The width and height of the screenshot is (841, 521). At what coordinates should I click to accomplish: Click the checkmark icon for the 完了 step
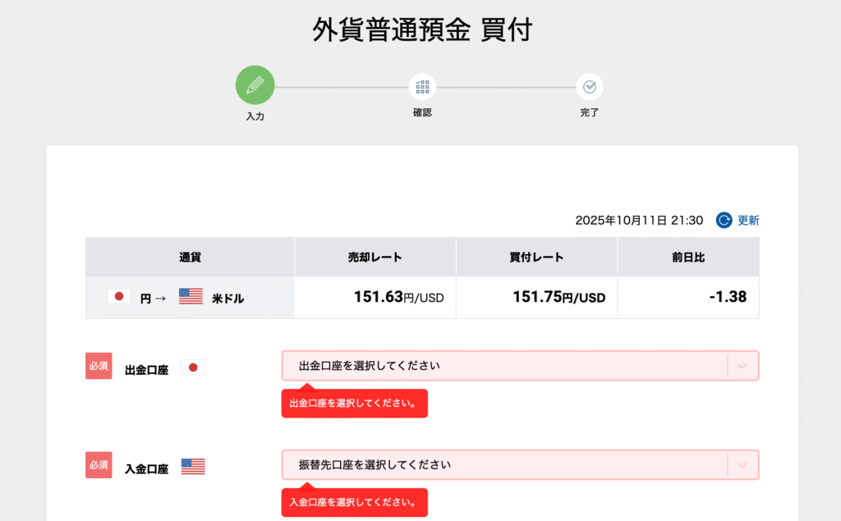[x=589, y=87]
